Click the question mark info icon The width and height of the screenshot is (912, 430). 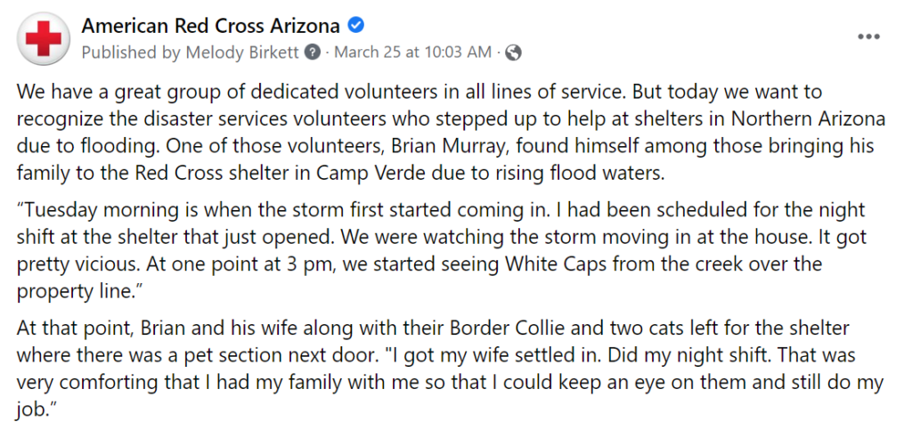click(313, 53)
